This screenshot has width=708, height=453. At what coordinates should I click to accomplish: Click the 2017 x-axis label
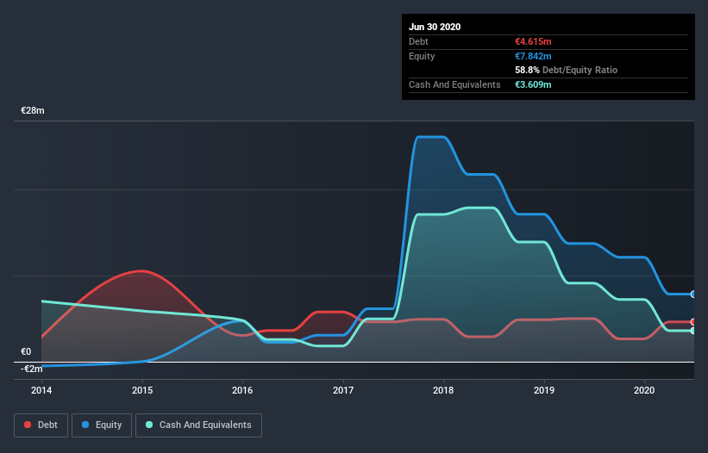tap(343, 390)
